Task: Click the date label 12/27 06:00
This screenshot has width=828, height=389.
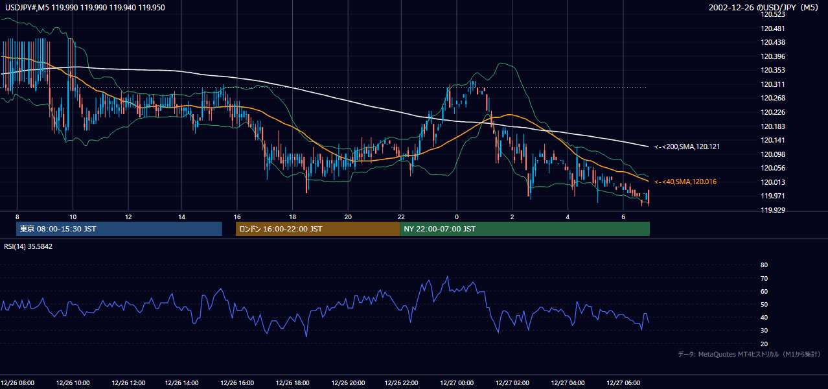Action: click(623, 383)
